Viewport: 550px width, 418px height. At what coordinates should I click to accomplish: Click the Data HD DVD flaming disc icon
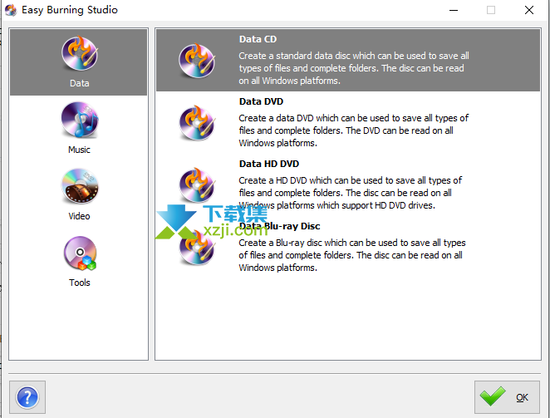(197, 185)
